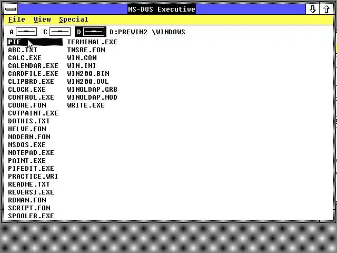Select WRITE.EXE program
The width and height of the screenshot is (337, 253).
86,105
